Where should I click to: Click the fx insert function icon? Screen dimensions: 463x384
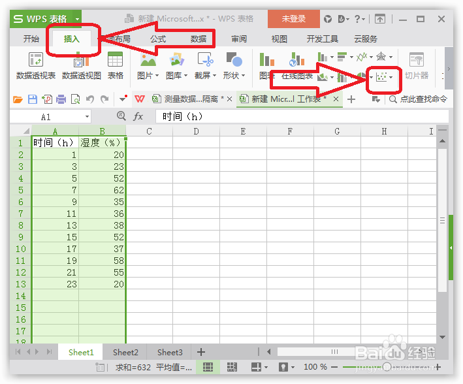[138, 116]
